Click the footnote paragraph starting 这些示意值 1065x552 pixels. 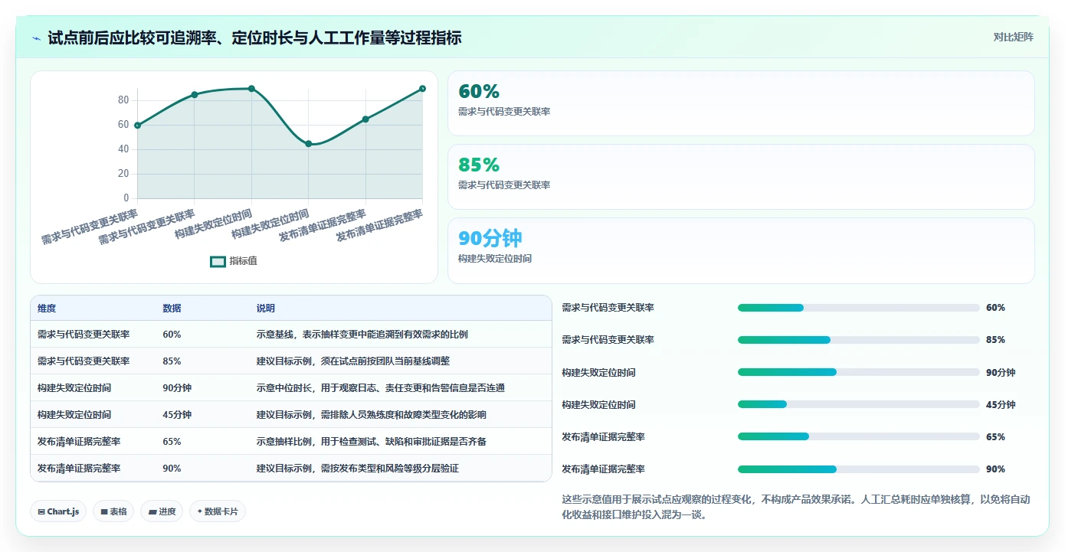tap(796, 507)
